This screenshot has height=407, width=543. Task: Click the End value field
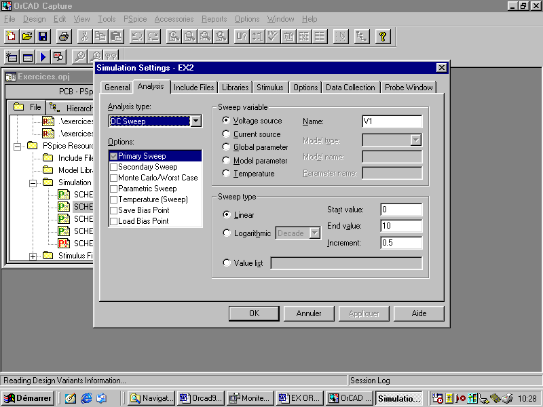click(401, 226)
